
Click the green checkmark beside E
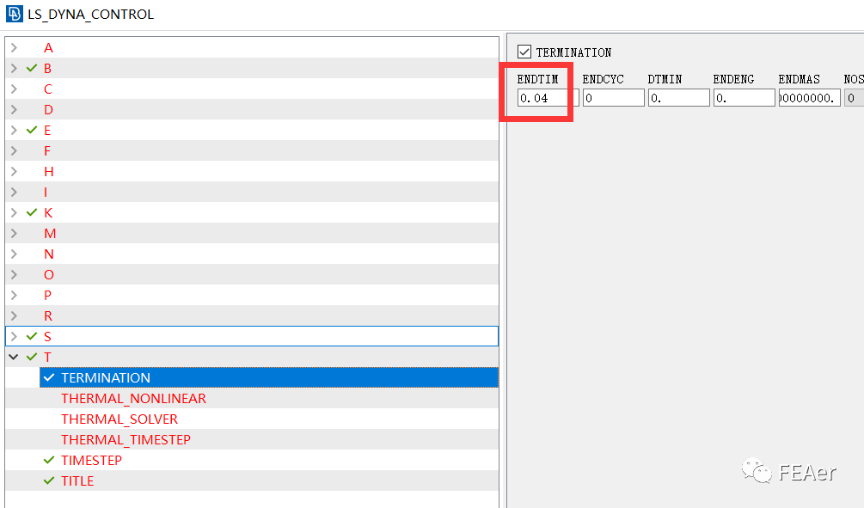click(x=32, y=130)
